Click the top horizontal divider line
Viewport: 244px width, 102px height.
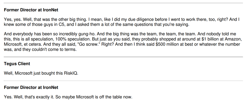point(123,3)
